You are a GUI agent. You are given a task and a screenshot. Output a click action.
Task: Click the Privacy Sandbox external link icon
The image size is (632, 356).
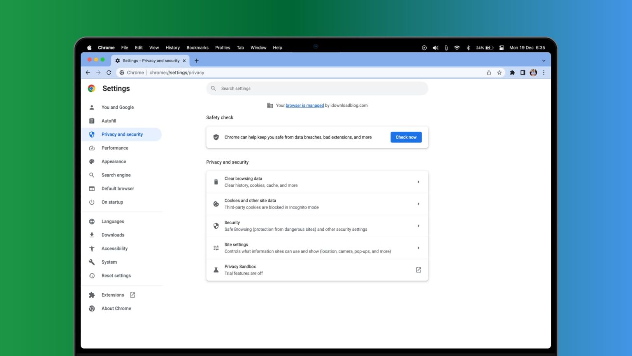tap(418, 270)
